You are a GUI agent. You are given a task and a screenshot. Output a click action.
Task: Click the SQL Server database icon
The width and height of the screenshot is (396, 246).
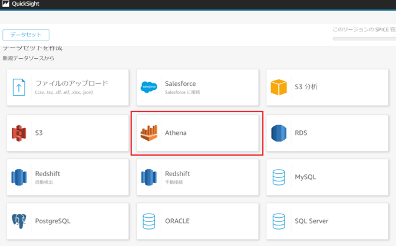point(279,221)
